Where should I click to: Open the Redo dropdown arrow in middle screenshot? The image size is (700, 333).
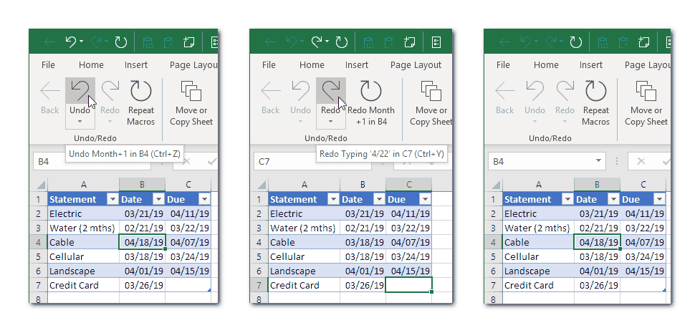(x=330, y=122)
